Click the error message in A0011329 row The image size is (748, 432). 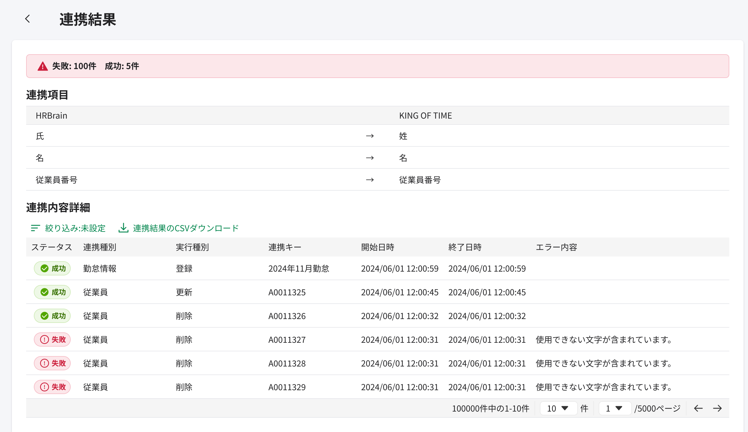point(604,387)
